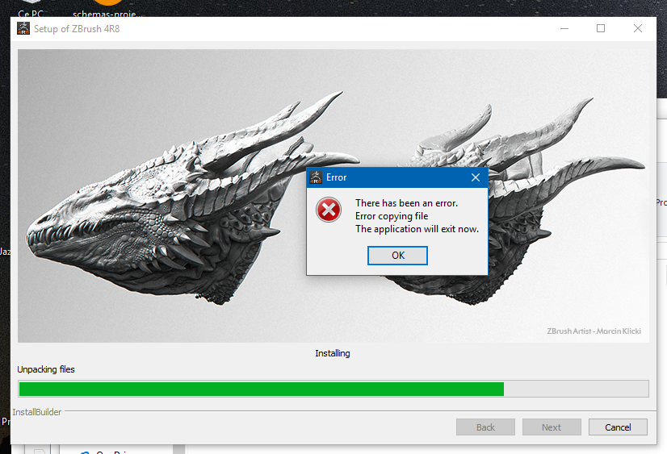Click the 'Unpacking files' status text
667x454 pixels.
[x=46, y=369]
